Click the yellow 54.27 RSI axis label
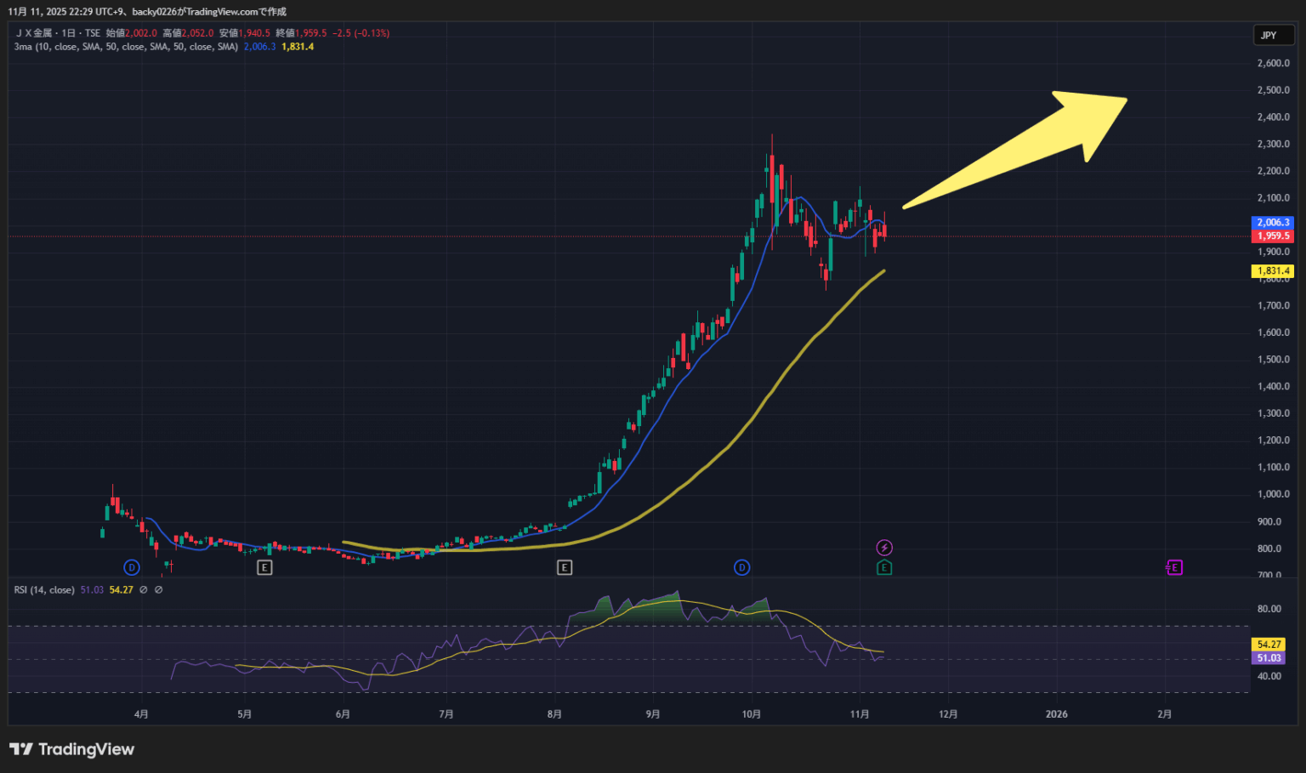Image resolution: width=1306 pixels, height=773 pixels. (1269, 645)
